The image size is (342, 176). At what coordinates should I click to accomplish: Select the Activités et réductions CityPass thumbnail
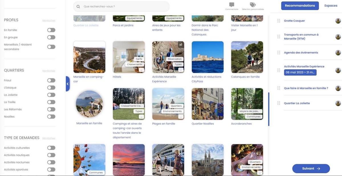[x=207, y=57]
